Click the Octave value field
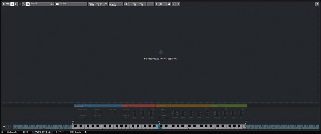Image resolution: width=321 pixels, height=134 pixels. coord(126,112)
